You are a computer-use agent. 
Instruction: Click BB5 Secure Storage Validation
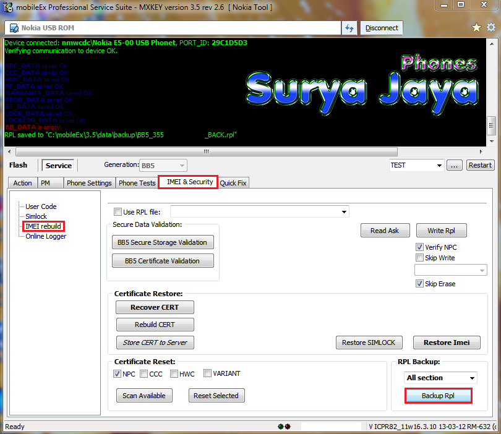(163, 242)
